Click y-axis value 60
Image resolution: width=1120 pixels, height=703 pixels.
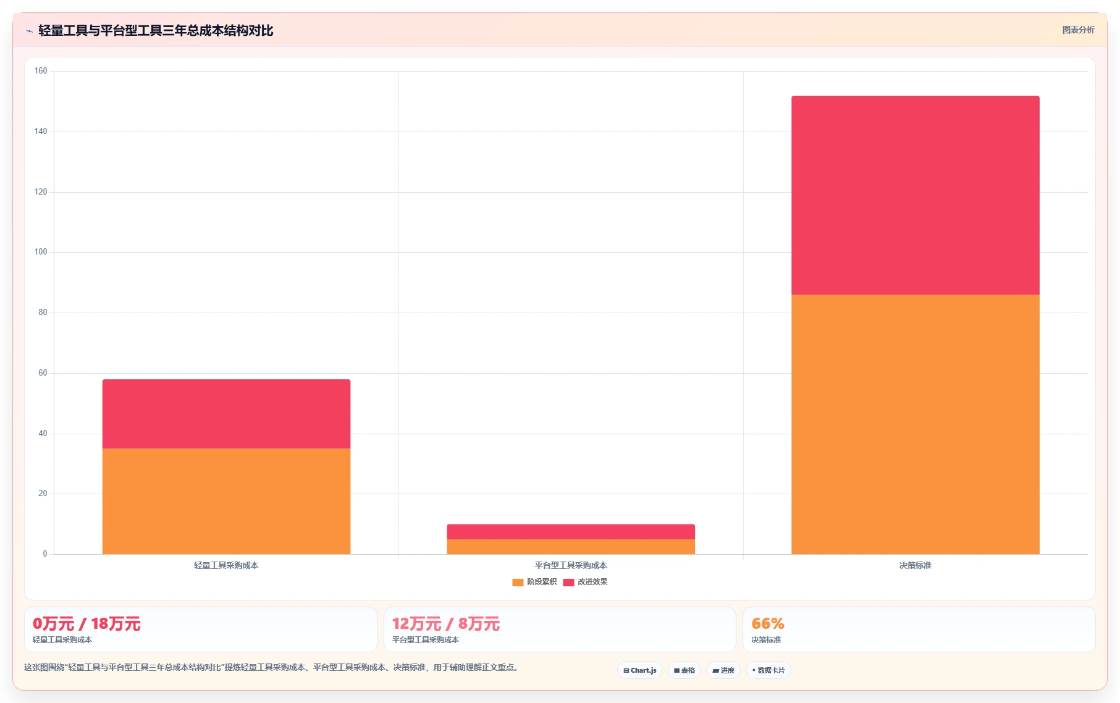[43, 373]
